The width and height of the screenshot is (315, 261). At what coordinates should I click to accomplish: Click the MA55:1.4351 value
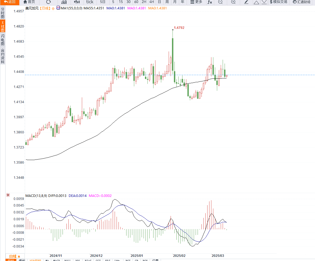pyautogui.click(x=94, y=8)
